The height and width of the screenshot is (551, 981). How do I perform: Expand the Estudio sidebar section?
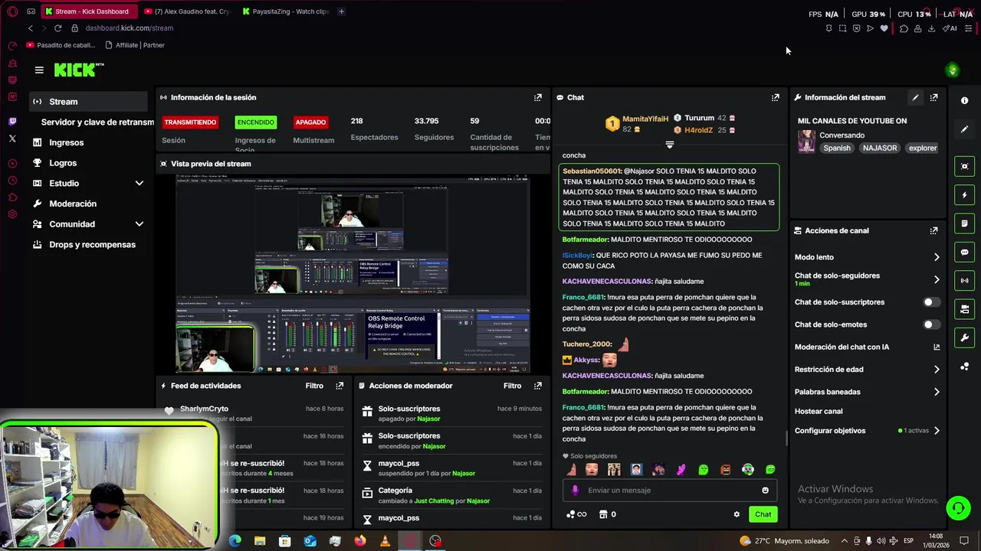click(x=139, y=184)
